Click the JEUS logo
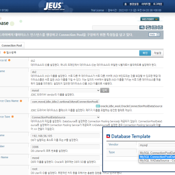This screenshot has width=175, height=175. point(54,6)
